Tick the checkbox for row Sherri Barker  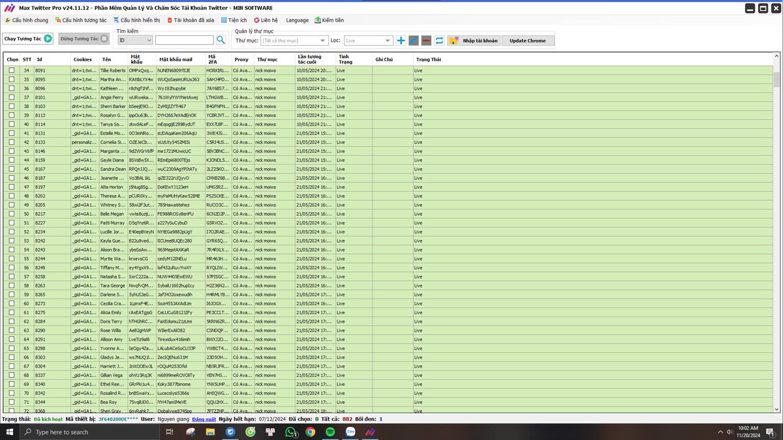coord(11,106)
